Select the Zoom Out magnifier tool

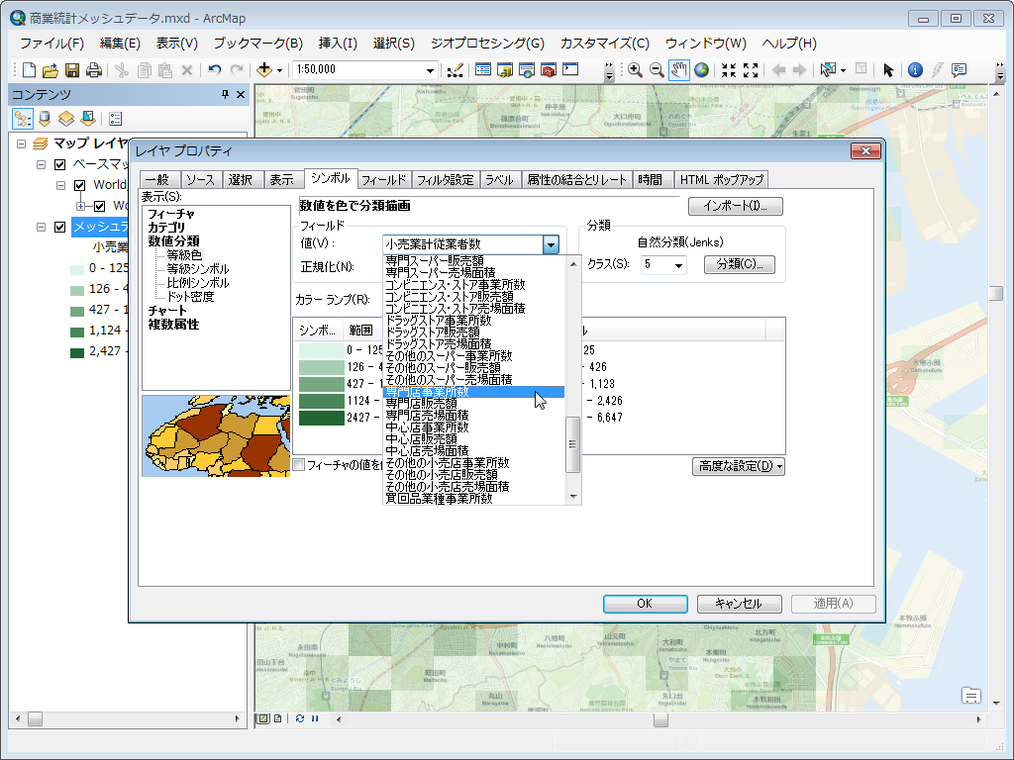657,70
